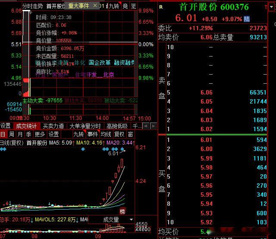
Task: Move the indicator tabs right with the arrow
Action: (x=154, y=126)
